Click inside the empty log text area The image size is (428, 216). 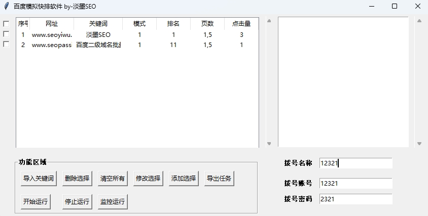point(343,82)
